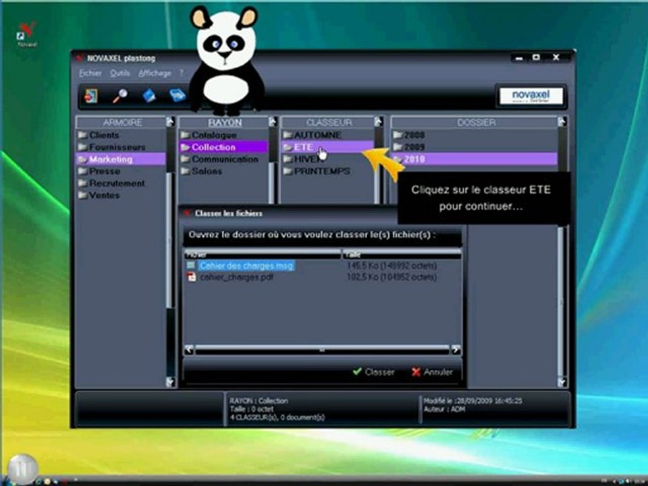Open the Affichage menu
648x486 pixels.
point(155,73)
